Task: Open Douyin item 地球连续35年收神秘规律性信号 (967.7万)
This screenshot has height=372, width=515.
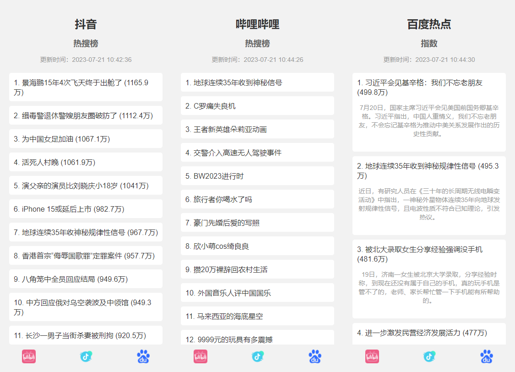Action: pyautogui.click(x=86, y=232)
